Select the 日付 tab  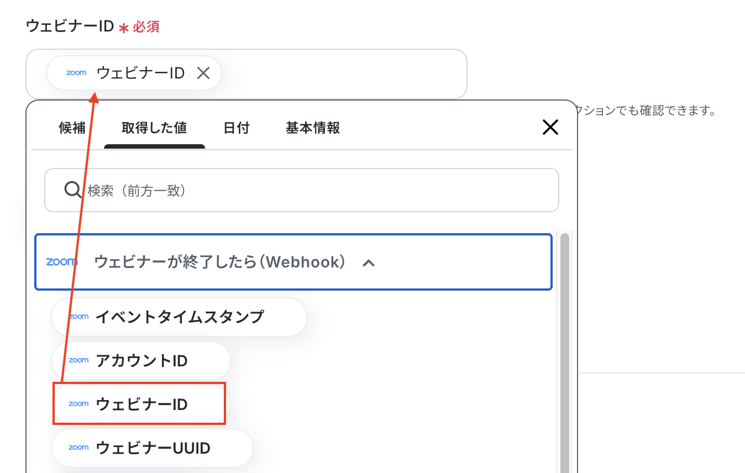[x=237, y=128]
